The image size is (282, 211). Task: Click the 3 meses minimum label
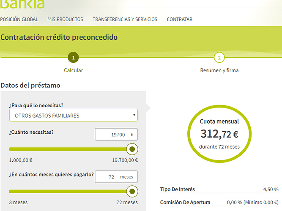[18, 203]
